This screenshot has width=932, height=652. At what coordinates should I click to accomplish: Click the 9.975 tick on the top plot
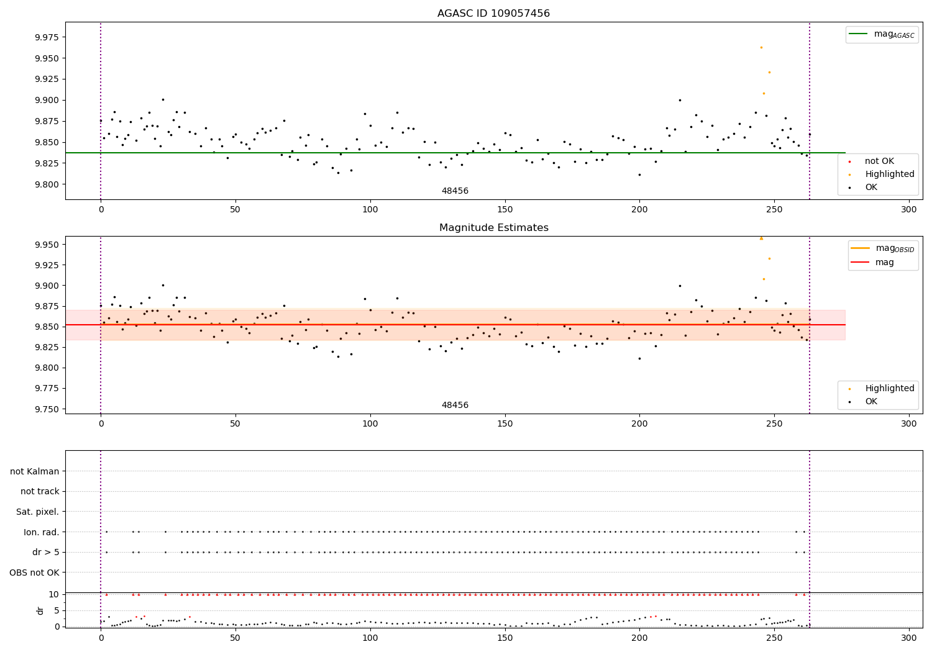47,37
